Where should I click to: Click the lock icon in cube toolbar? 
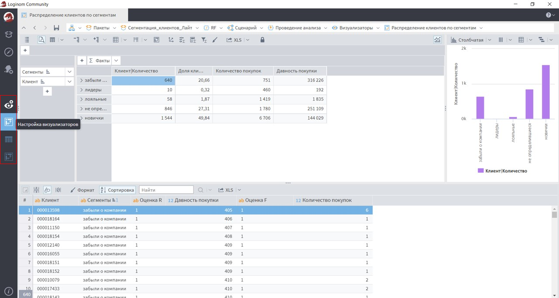262,40
